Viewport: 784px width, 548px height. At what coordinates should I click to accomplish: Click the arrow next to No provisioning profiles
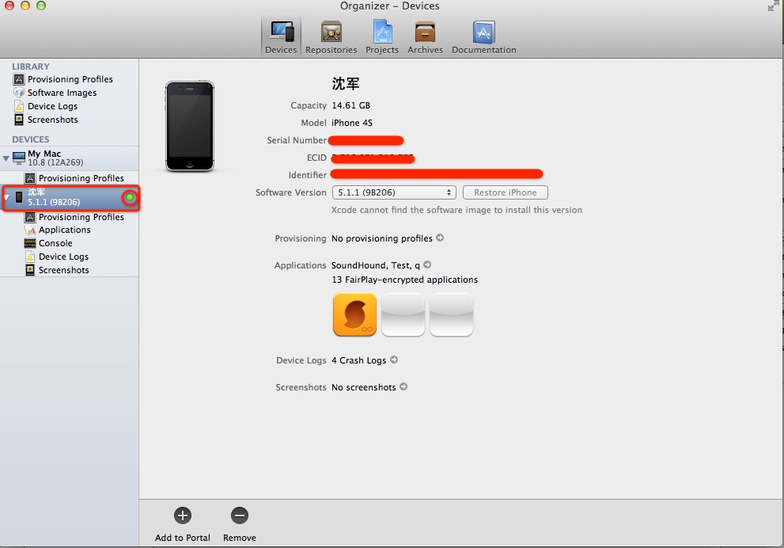tap(440, 238)
